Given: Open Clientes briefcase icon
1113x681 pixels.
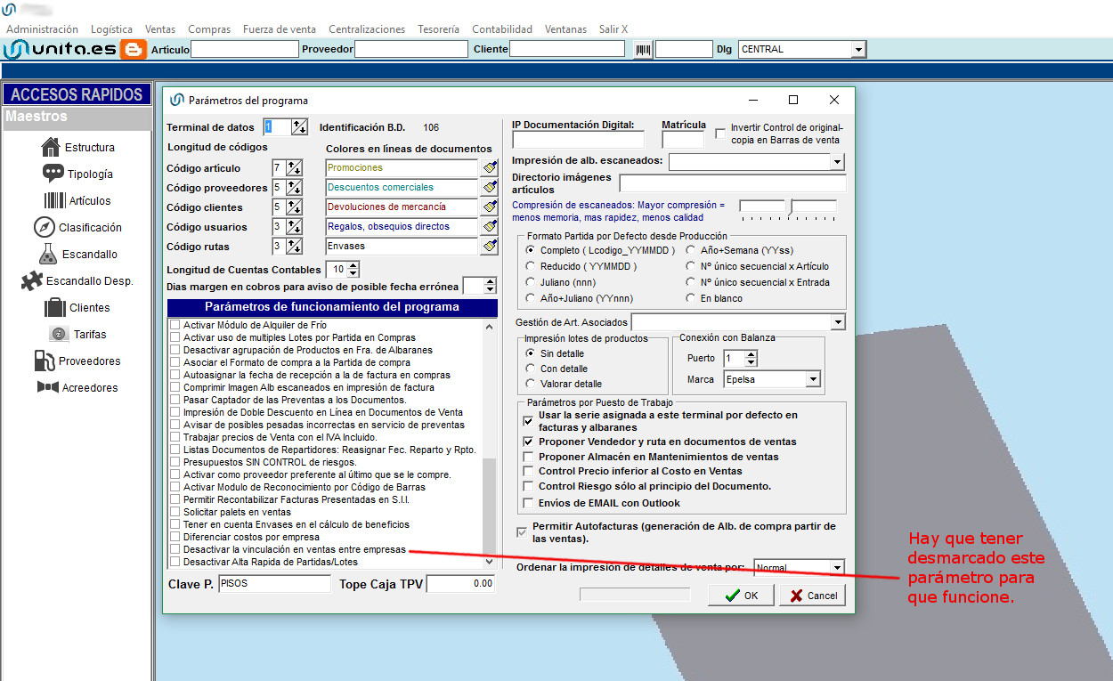Looking at the screenshot, I should (x=55, y=307).
